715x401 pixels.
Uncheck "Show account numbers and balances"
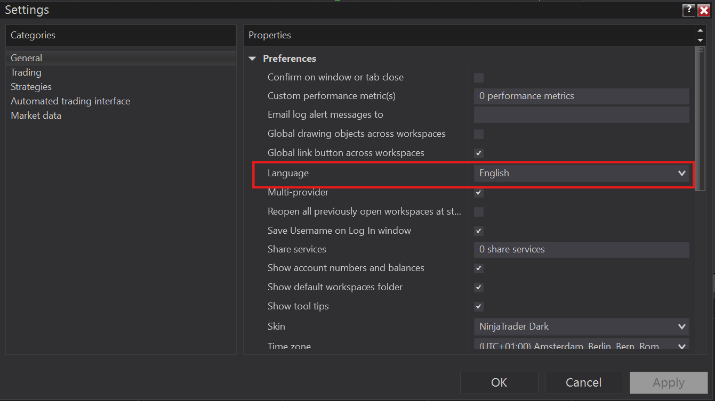(x=478, y=268)
